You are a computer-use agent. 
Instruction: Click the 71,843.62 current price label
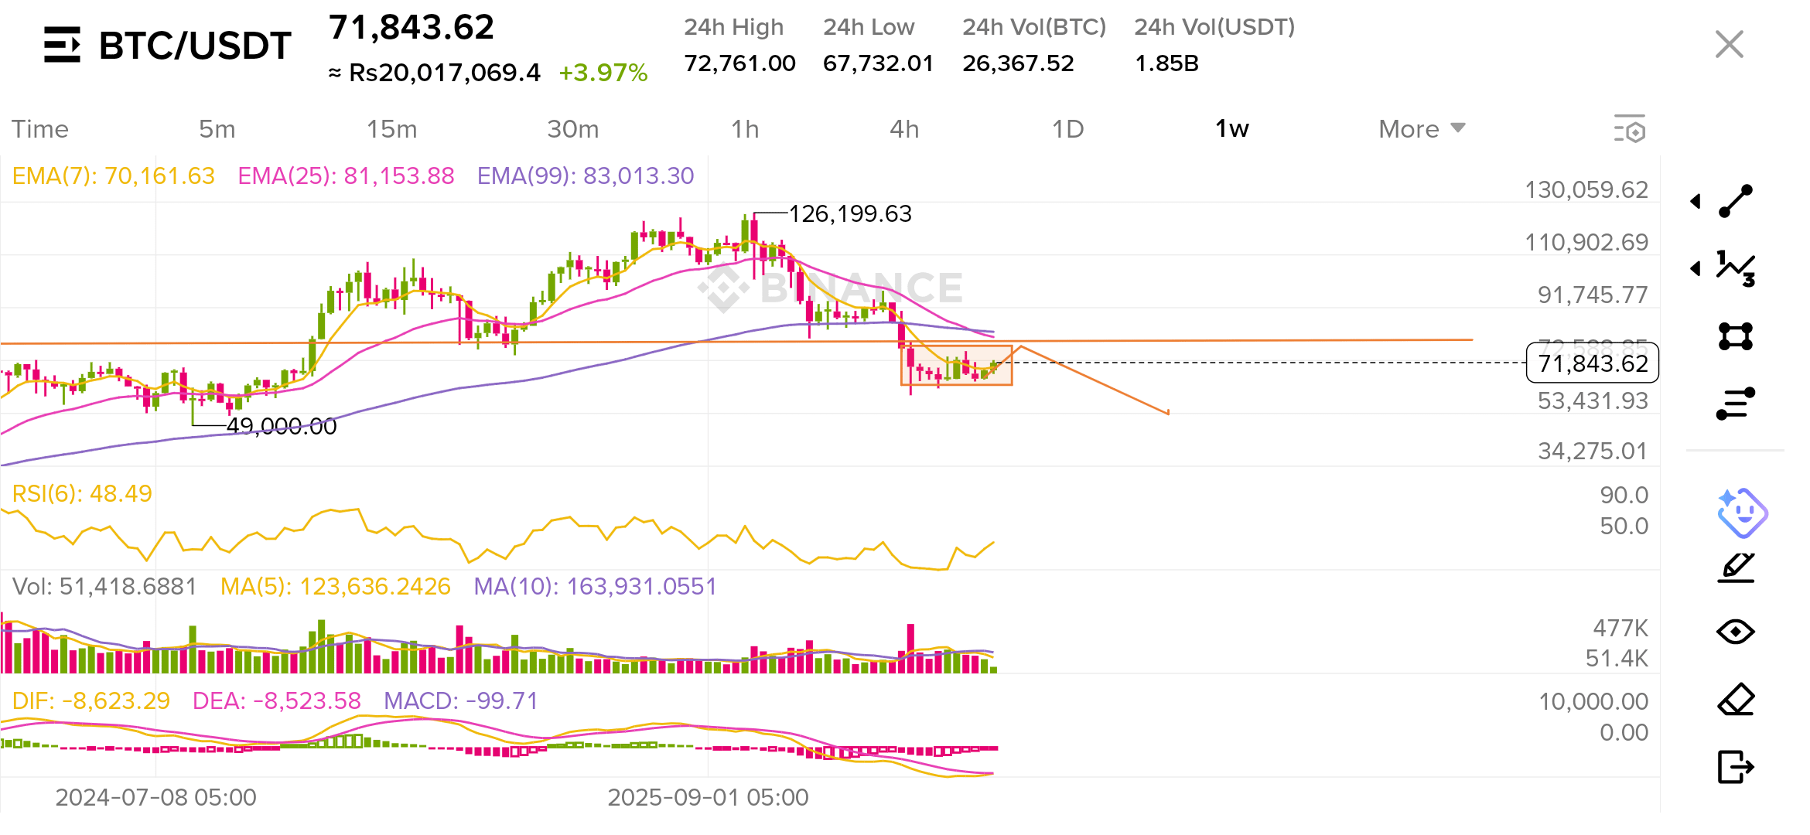(x=1593, y=363)
